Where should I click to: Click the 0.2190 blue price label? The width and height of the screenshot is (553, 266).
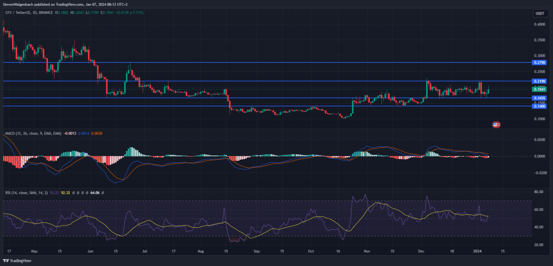[x=538, y=81]
